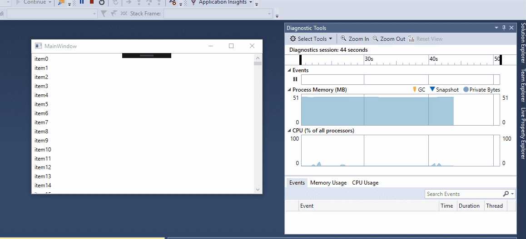Open the Continue button dropdown arrow

point(50,2)
